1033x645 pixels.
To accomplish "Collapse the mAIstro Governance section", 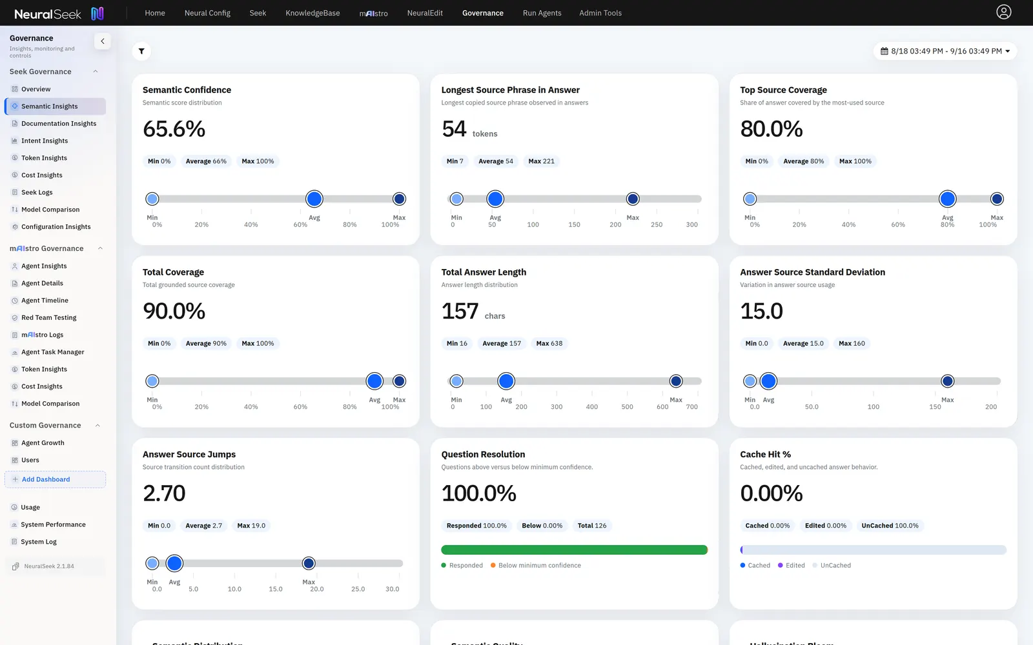I will tap(100, 248).
